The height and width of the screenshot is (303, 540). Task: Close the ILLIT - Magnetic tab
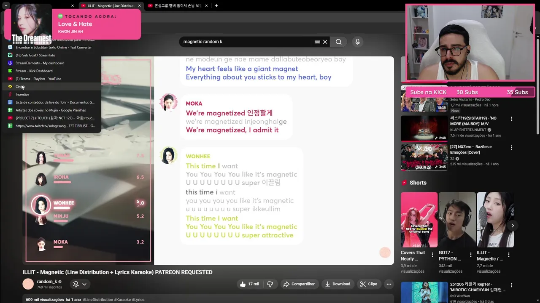click(x=139, y=6)
